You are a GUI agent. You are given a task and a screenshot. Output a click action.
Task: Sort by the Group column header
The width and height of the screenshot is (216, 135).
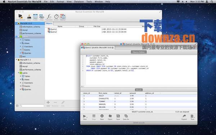pos(81,26)
